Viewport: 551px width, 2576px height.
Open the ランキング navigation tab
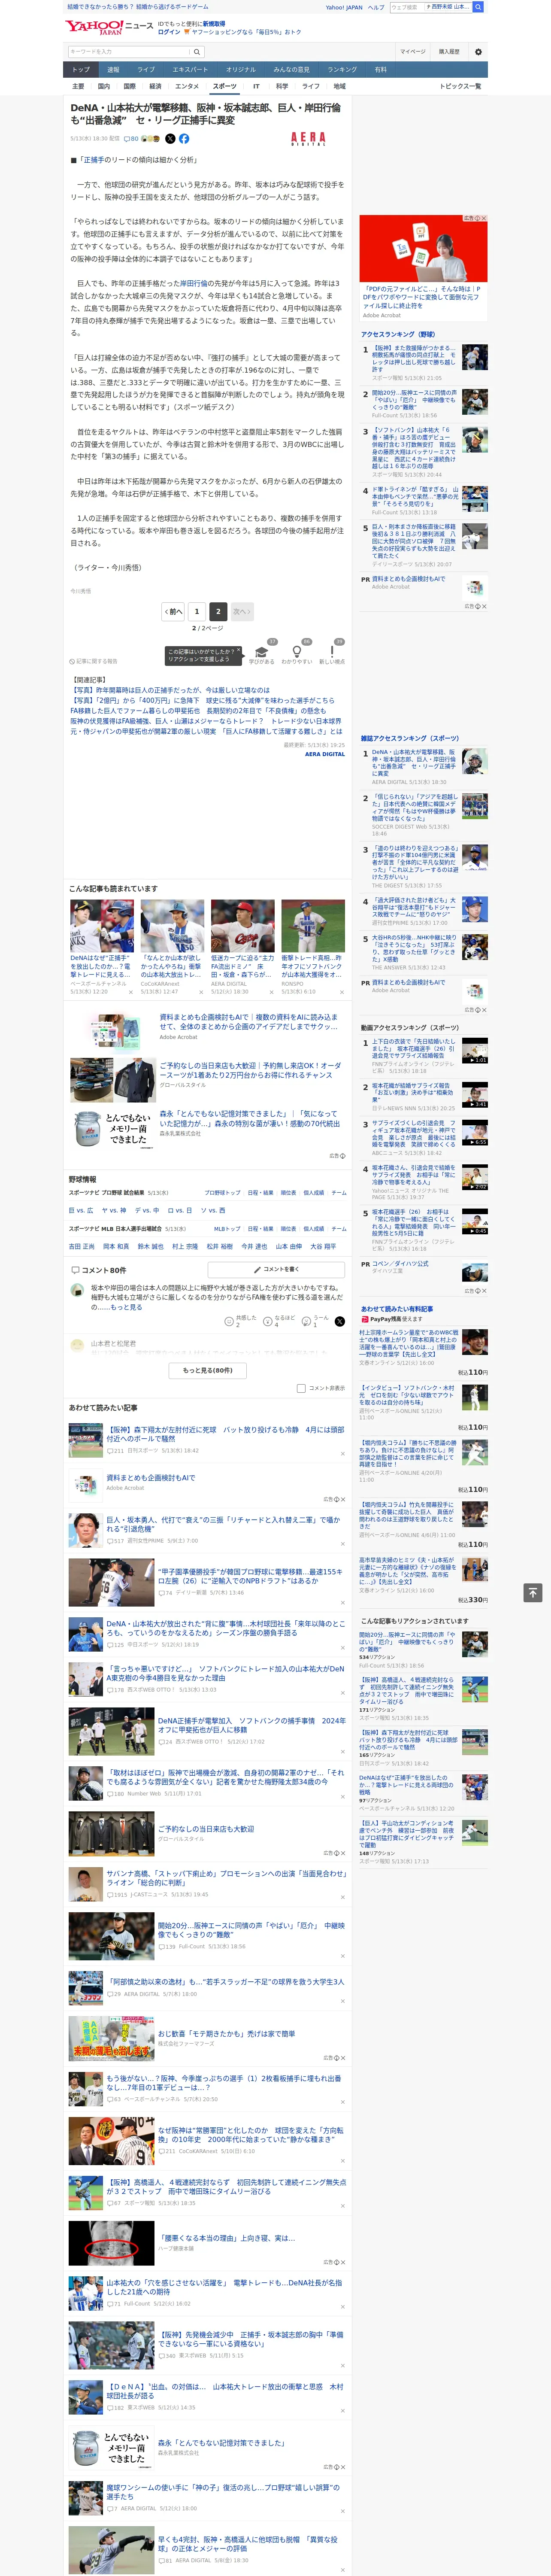coord(342,70)
